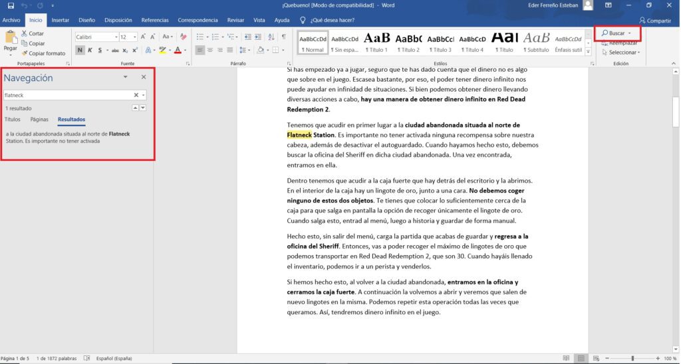Open the Archivo menu

point(11,20)
